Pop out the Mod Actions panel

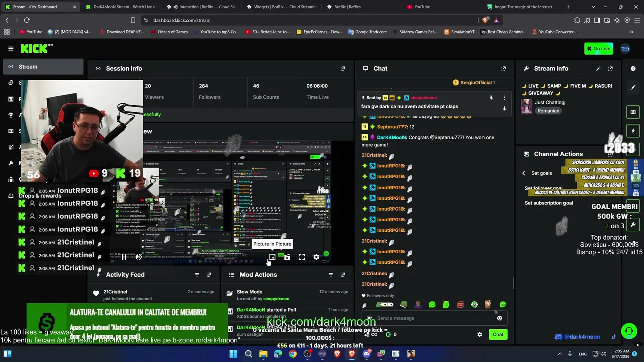point(343,275)
